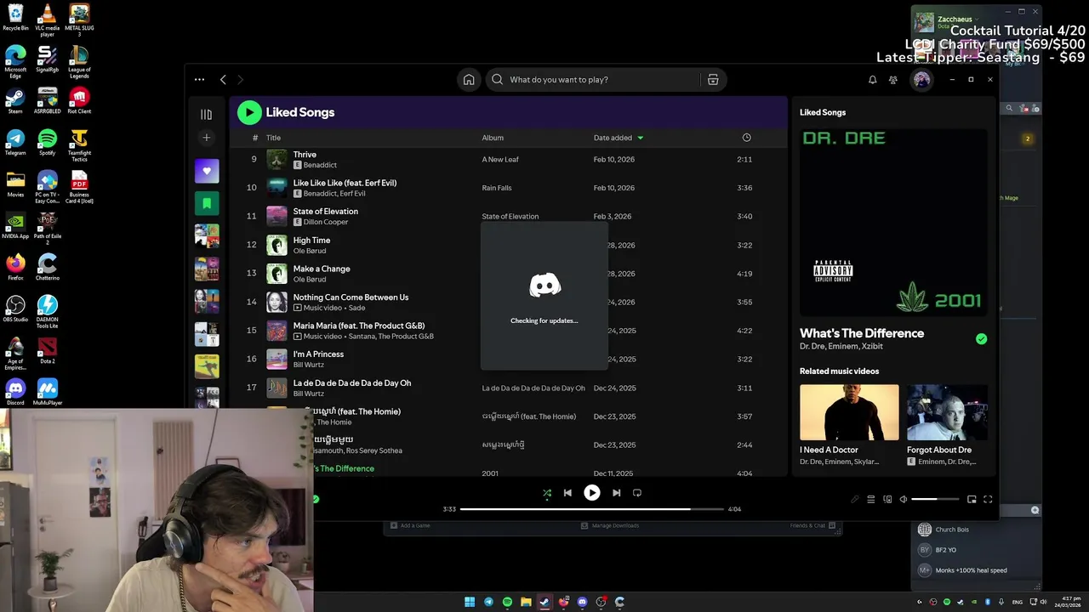Screen dimensions: 1089x612
Task: Toggle repeat mode
Action: coord(637,493)
